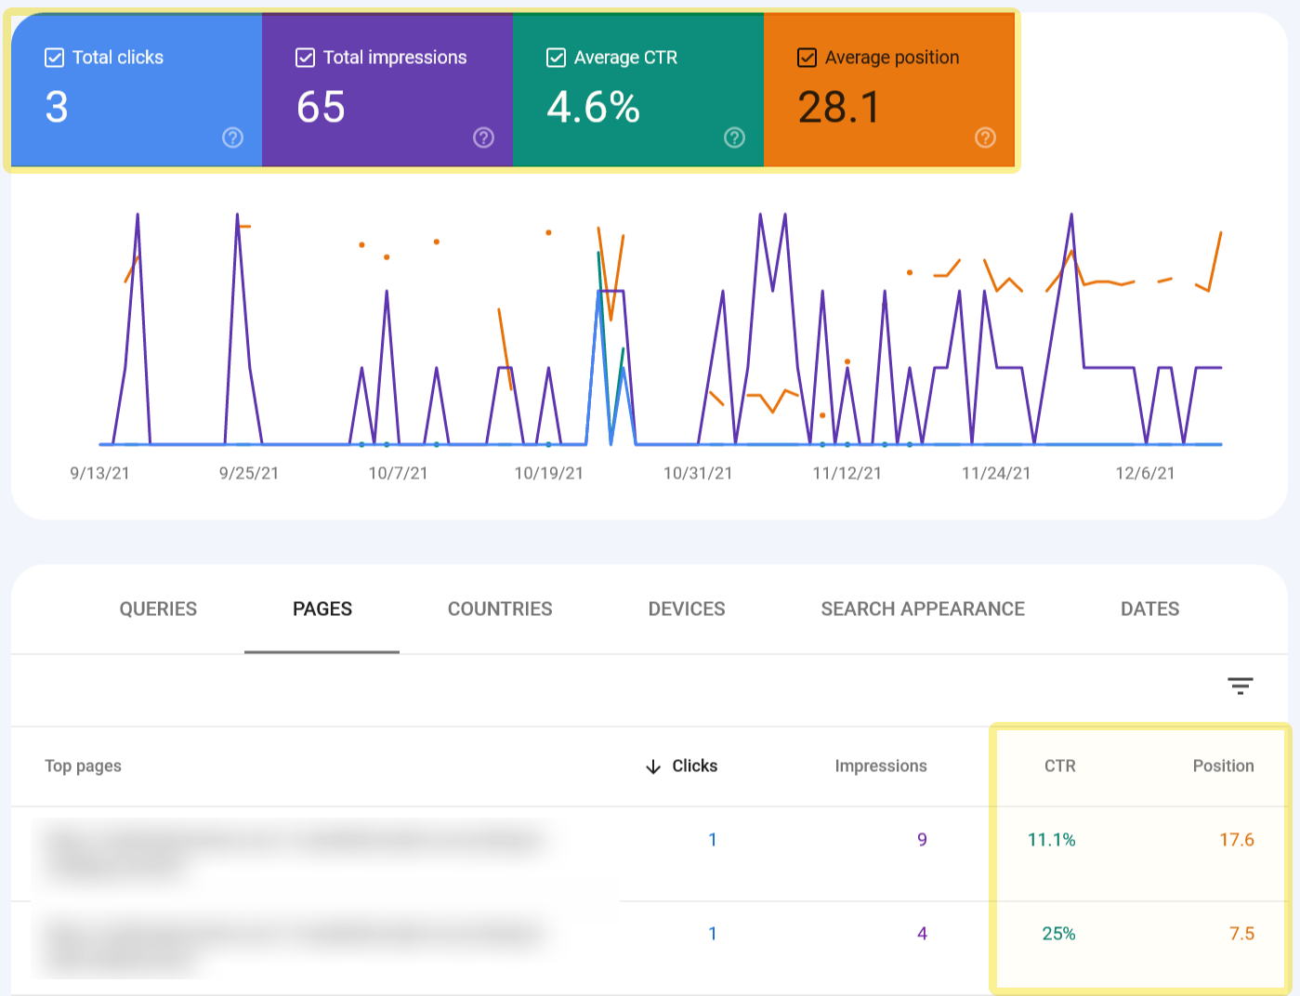Click the 10/19/21 date on chart axis

tap(548, 473)
